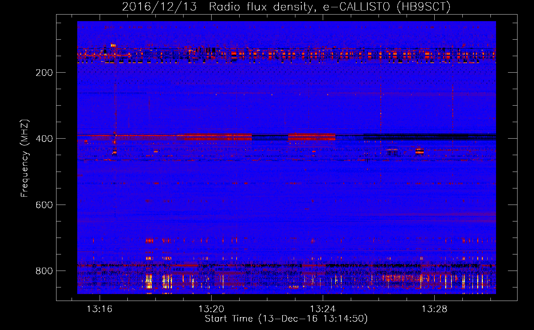This screenshot has width=534, height=330.
Task: Click the 13:20 time tick label
Action: [211, 309]
